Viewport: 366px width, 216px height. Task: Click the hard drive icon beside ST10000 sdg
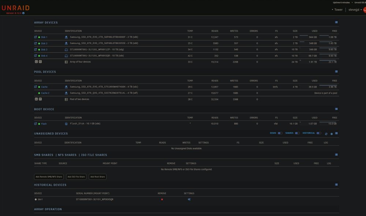click(x=66, y=49)
